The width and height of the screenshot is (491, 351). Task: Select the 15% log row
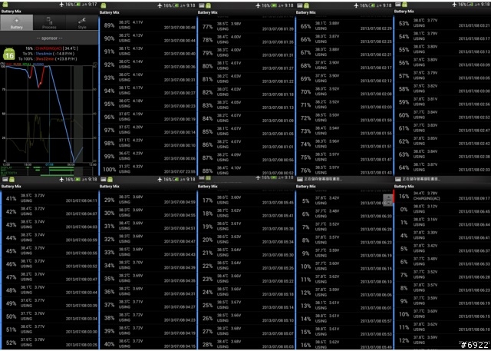[344, 332]
